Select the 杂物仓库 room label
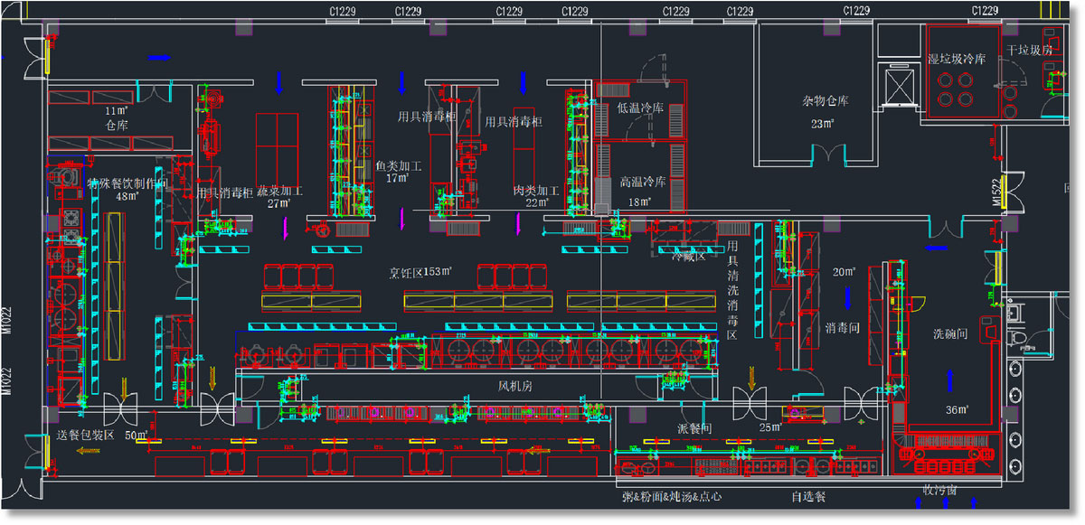 822,102
